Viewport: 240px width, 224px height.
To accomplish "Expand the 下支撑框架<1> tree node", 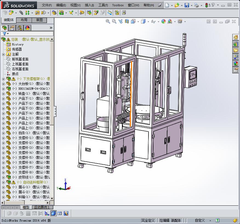I will 3,79.
